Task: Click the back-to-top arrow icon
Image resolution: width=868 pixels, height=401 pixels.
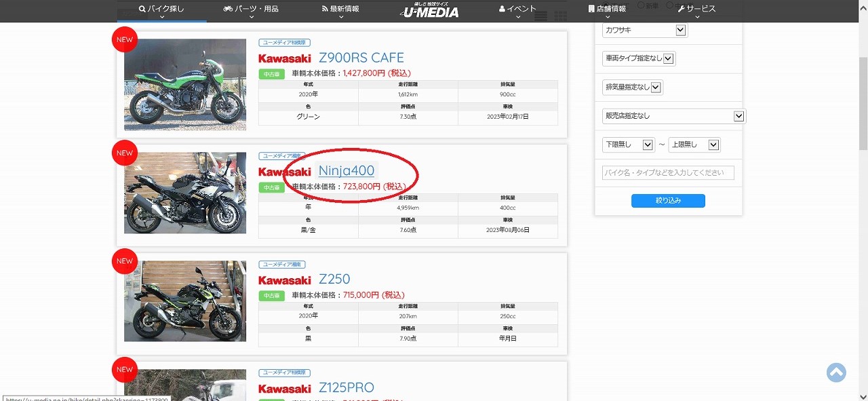Action: pyautogui.click(x=836, y=373)
